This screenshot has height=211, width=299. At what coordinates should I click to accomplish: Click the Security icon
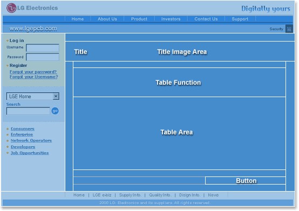coord(289,29)
